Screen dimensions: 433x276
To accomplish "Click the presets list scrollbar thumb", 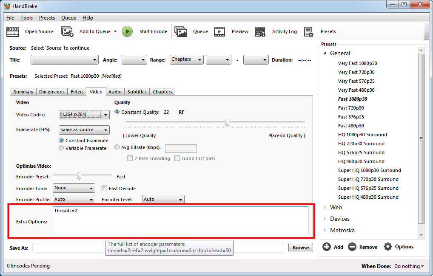I will [421, 139].
